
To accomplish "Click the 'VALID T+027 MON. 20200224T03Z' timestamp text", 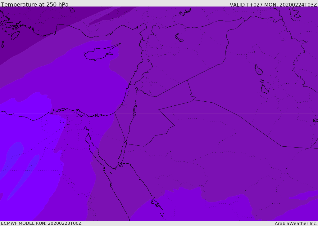I will tap(273, 5).
